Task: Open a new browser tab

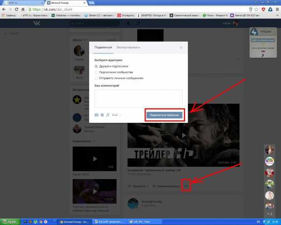Action: [x=91, y=3]
